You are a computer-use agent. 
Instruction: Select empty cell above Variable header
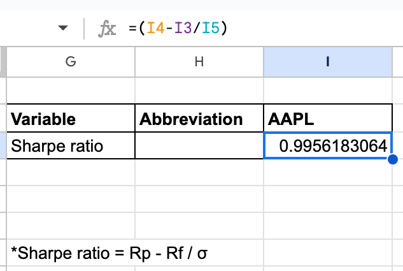click(x=71, y=91)
